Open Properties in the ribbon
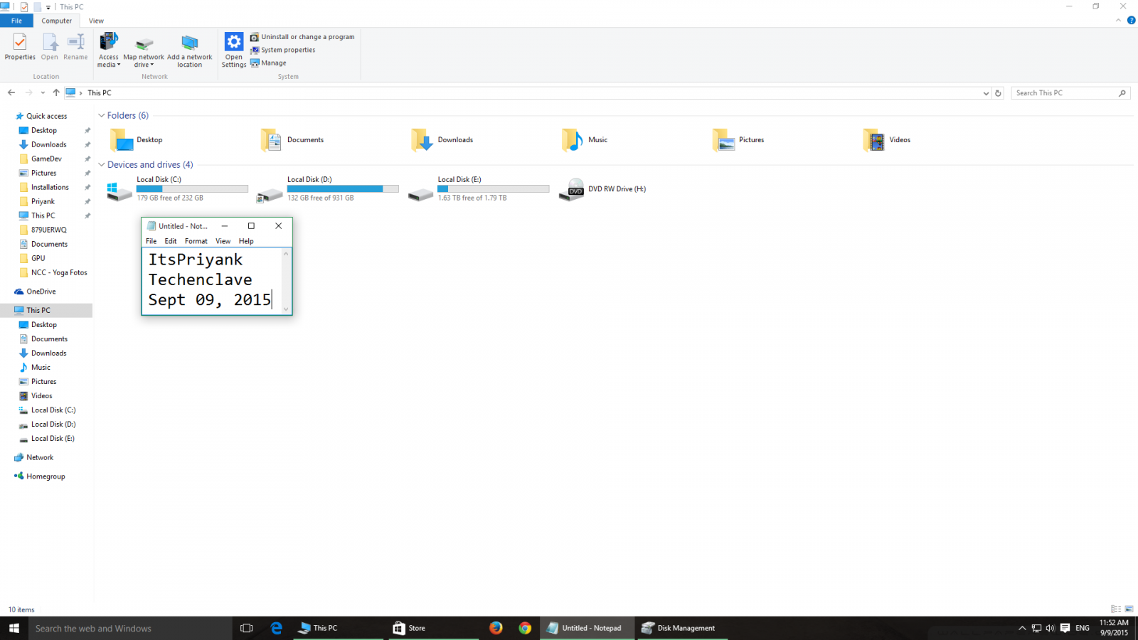1138x640 pixels. pos(20,48)
